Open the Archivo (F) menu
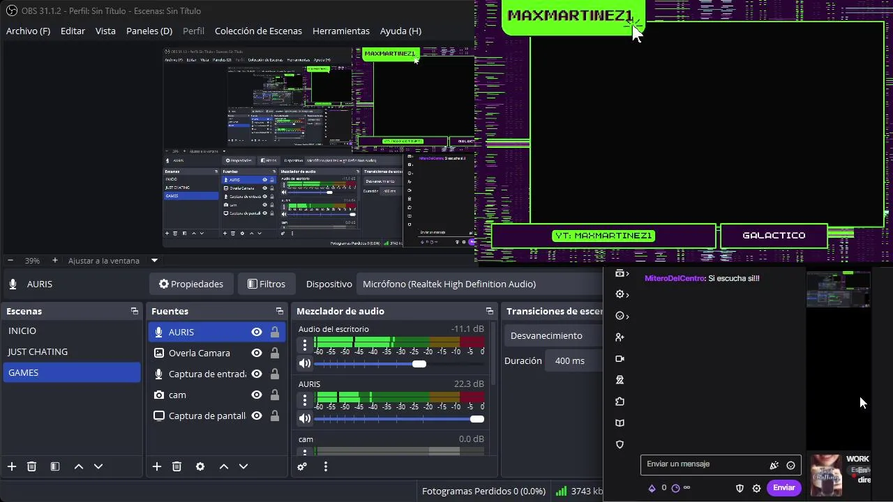The image size is (893, 502). (28, 31)
